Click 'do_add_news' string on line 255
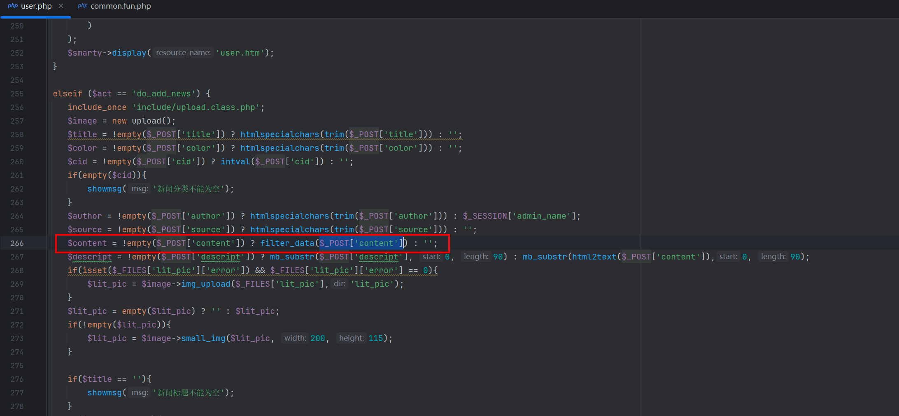 click(x=164, y=94)
